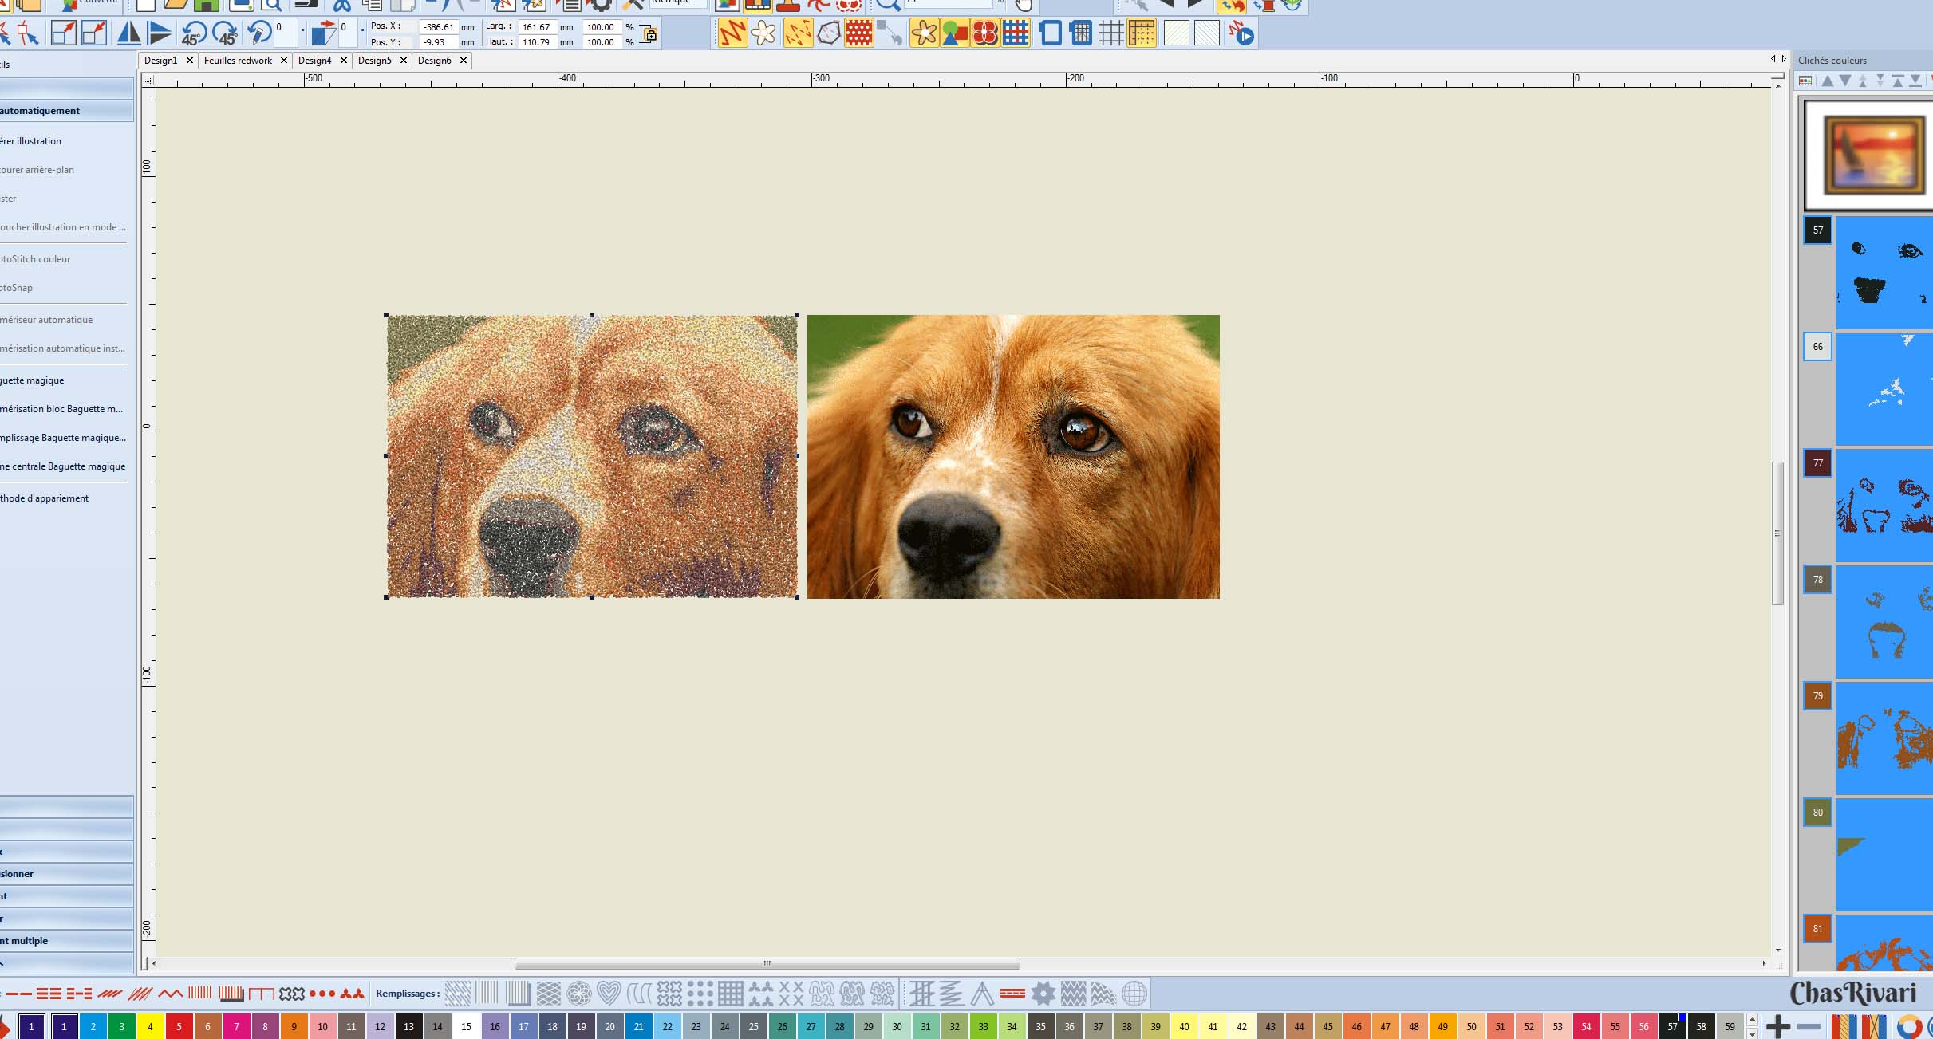The width and height of the screenshot is (1933, 1039).
Task: Toggle the orange rulers and guides icon
Action: [1142, 33]
